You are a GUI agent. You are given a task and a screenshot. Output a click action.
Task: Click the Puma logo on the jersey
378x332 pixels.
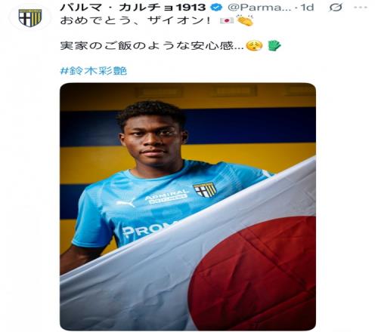click(126, 203)
